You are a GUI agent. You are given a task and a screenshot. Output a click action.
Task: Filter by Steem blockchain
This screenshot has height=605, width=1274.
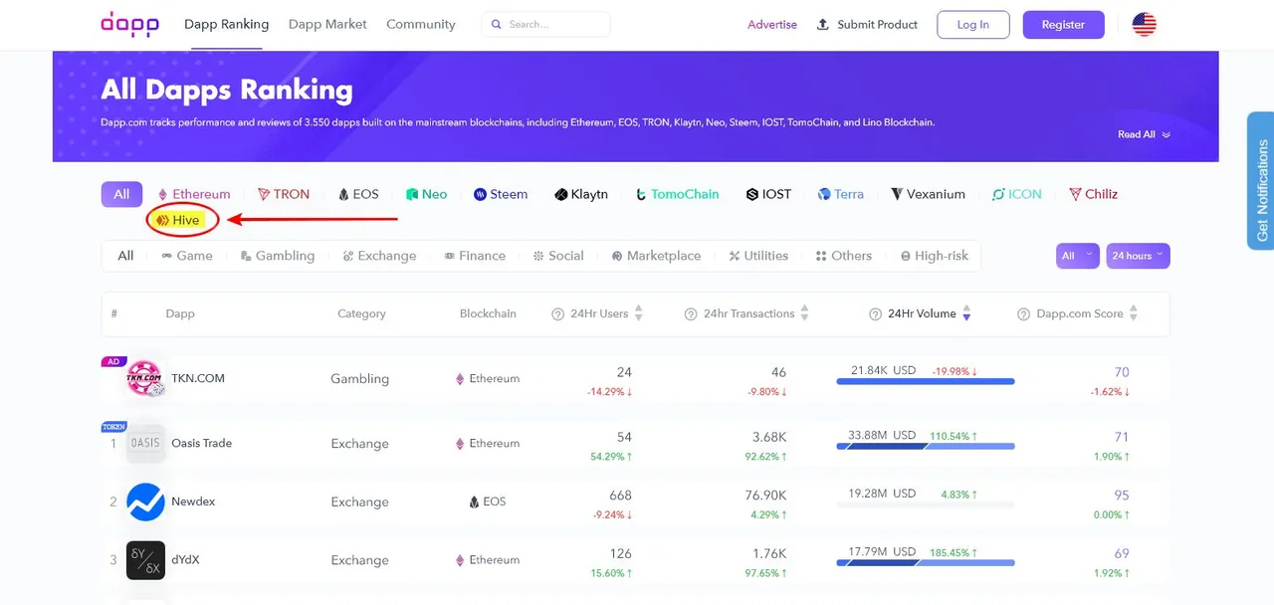[501, 194]
